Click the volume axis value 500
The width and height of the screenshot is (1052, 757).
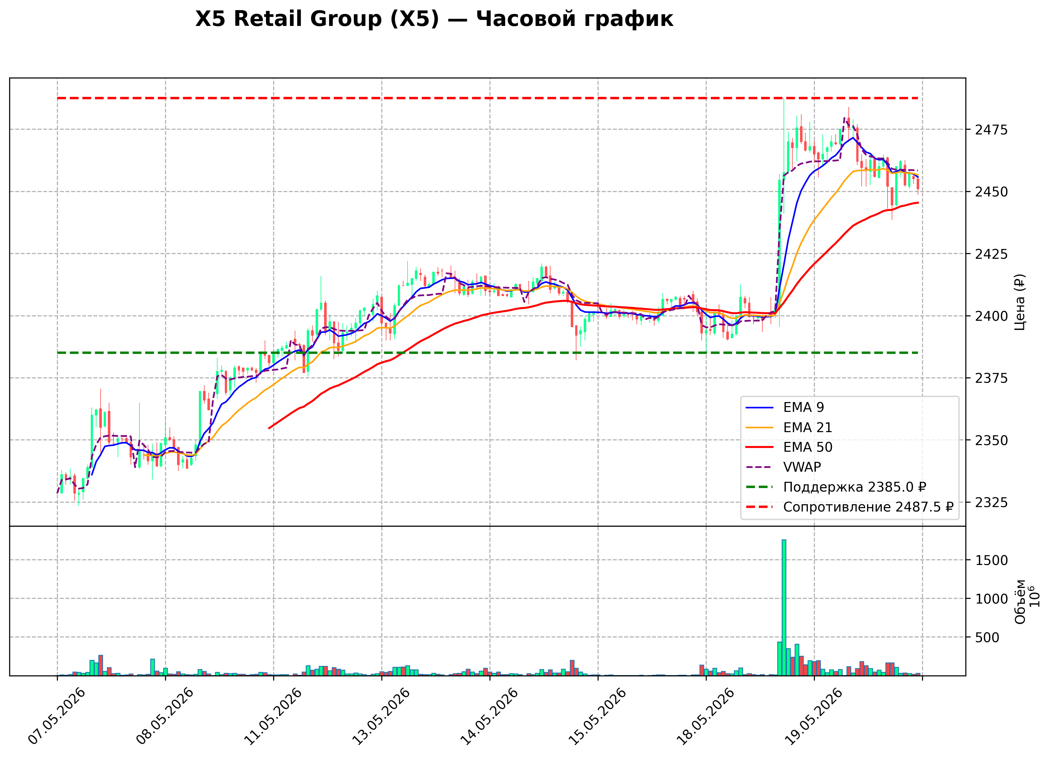(x=987, y=638)
